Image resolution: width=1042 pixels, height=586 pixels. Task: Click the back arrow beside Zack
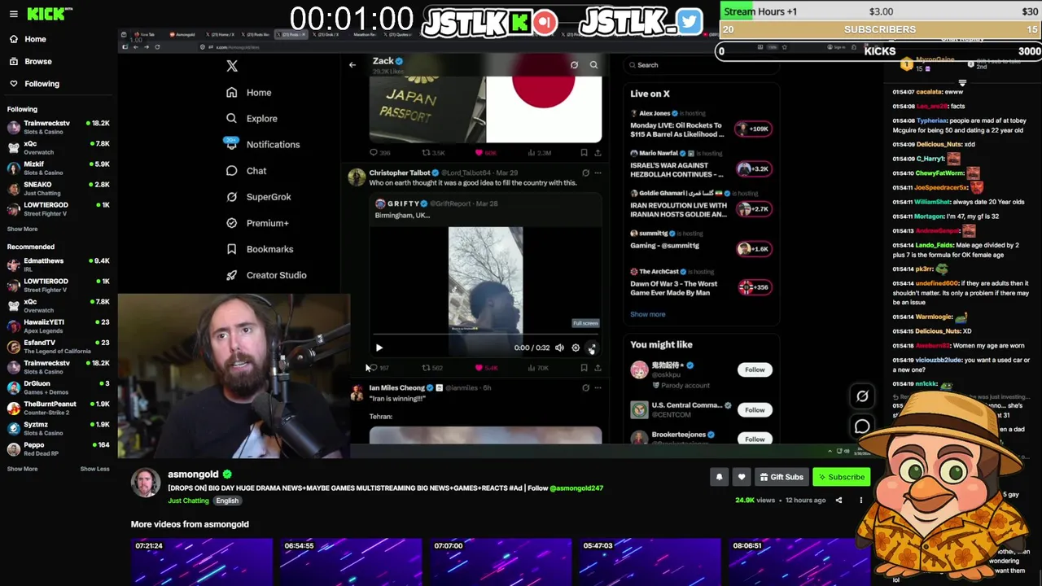[x=352, y=64]
